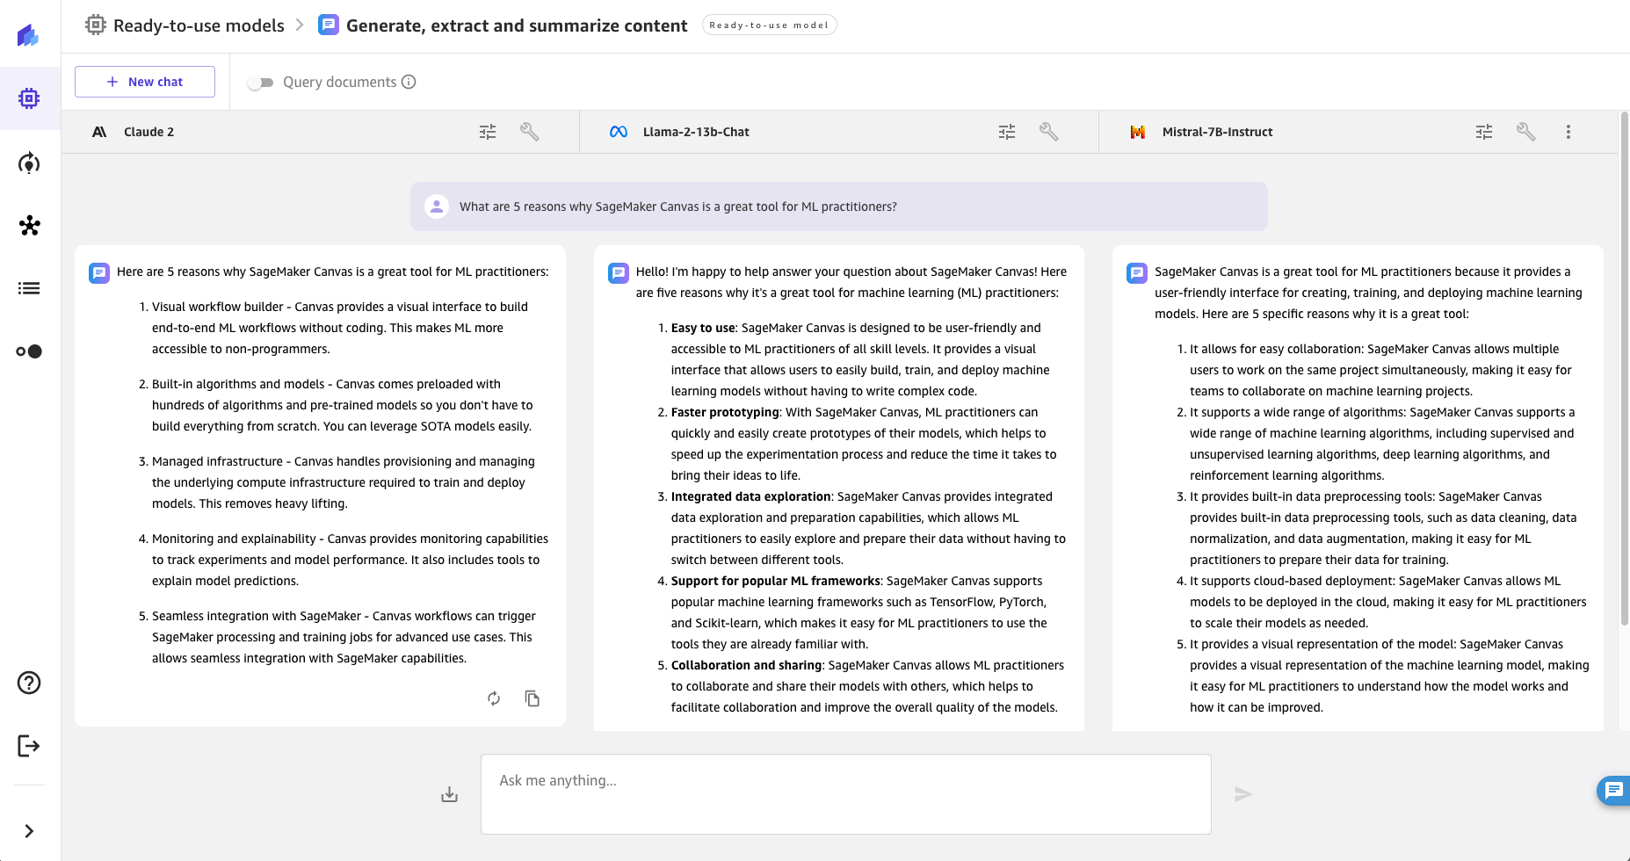Click the Mistral response chat icon
The image size is (1630, 861).
(x=1137, y=272)
